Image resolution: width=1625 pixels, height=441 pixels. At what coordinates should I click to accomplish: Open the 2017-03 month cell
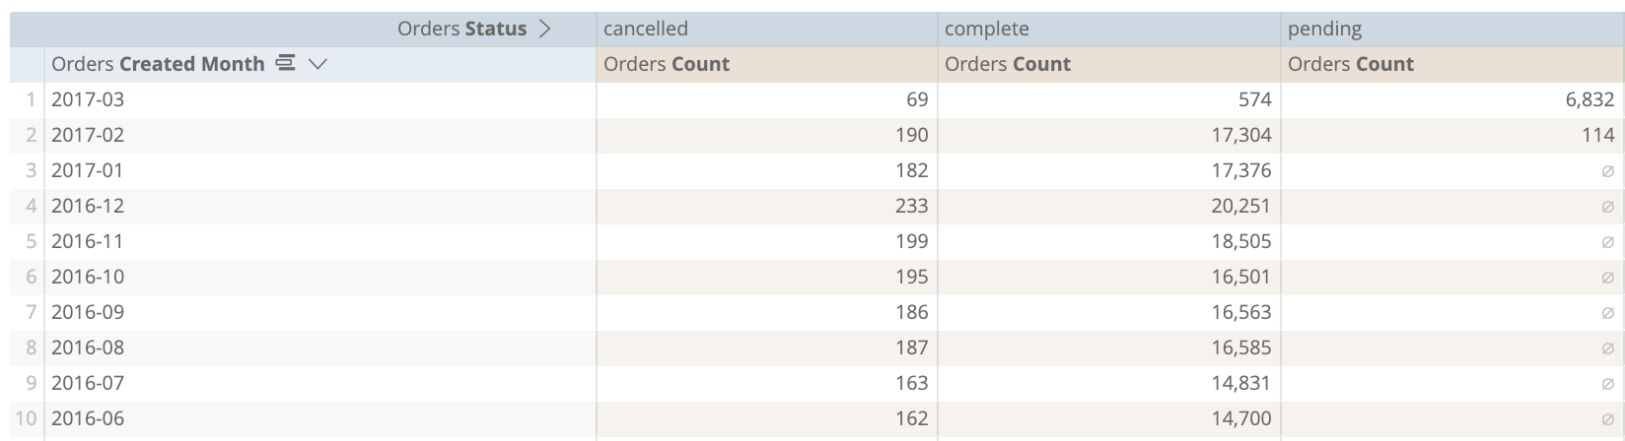88,99
